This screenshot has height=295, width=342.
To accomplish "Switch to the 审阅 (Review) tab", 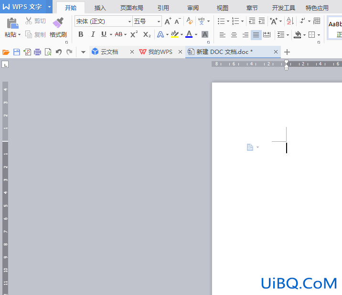I will [x=193, y=8].
